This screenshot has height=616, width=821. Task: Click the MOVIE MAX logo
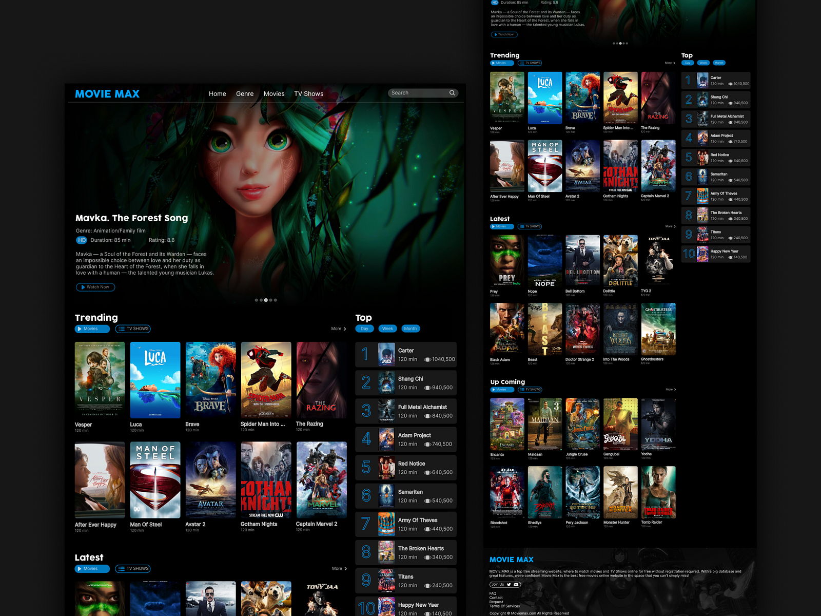pos(107,93)
